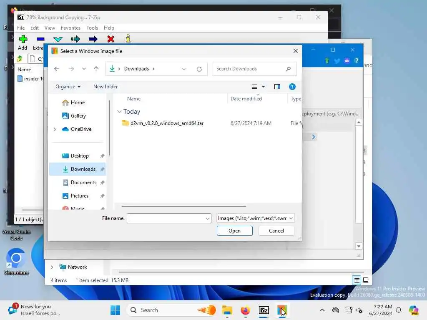
Task: Click the New folder button
Action: tap(105, 87)
